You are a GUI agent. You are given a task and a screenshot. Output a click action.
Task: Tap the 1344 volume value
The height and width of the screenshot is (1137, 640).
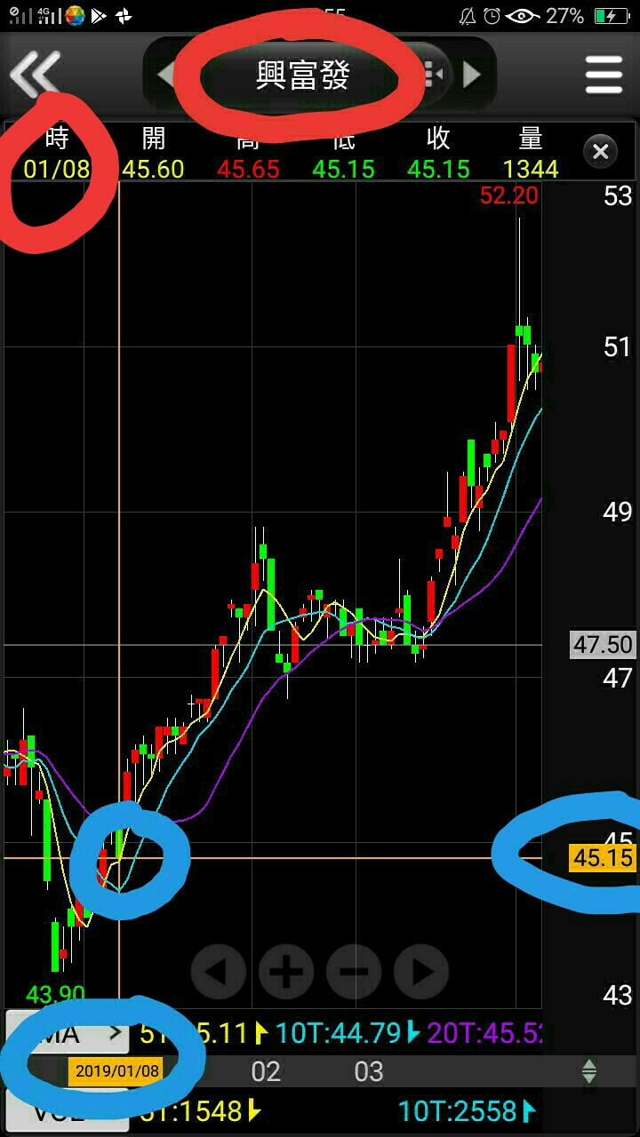[531, 169]
